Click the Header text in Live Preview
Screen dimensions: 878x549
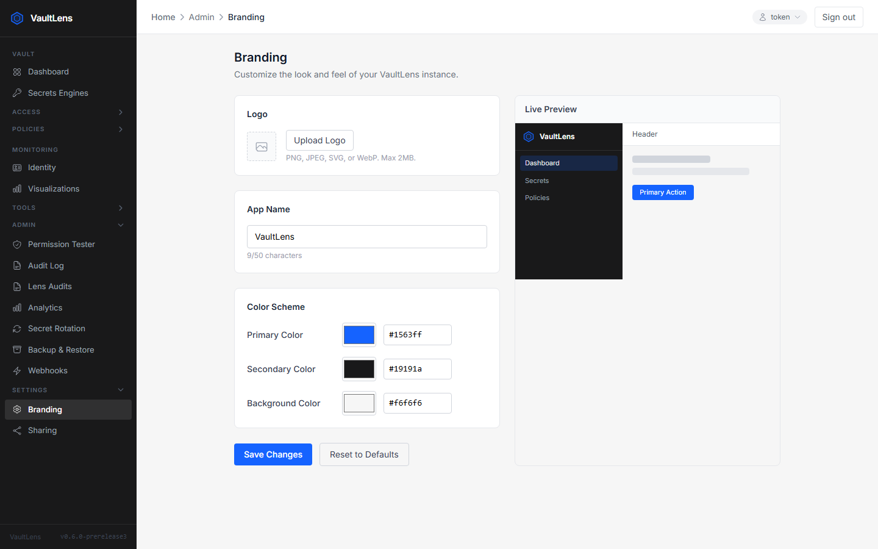click(x=644, y=134)
